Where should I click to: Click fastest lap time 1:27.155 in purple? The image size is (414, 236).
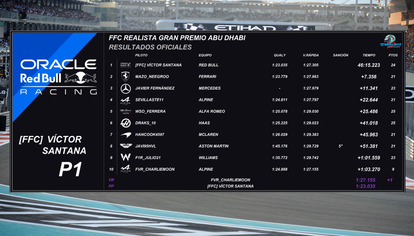[x=365, y=180]
